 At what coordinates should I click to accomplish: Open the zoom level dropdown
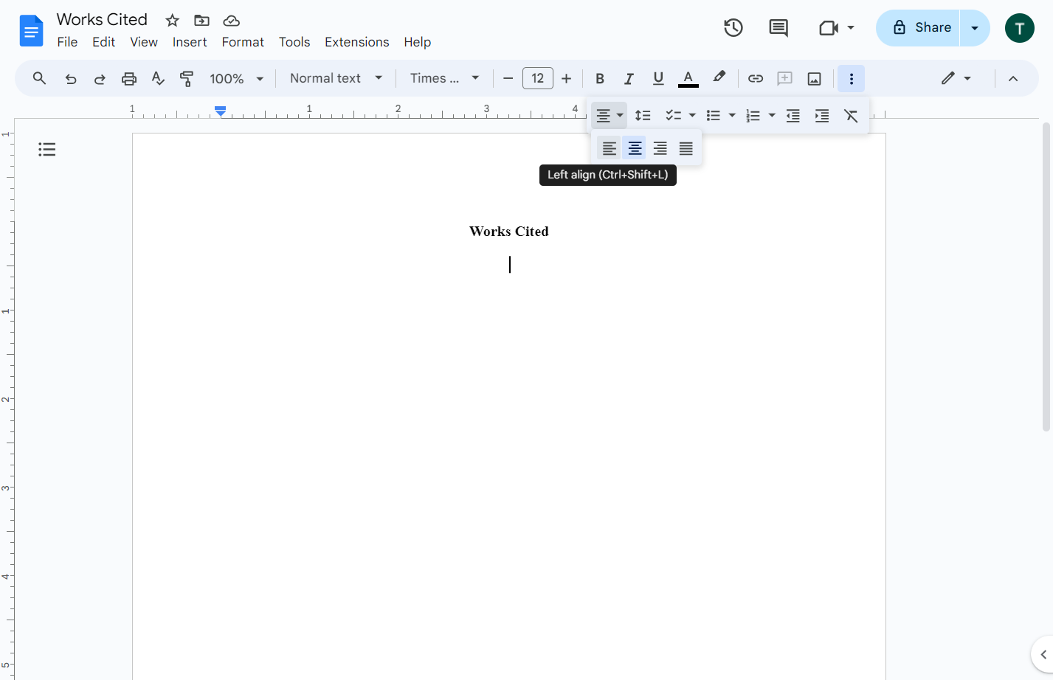click(x=236, y=79)
